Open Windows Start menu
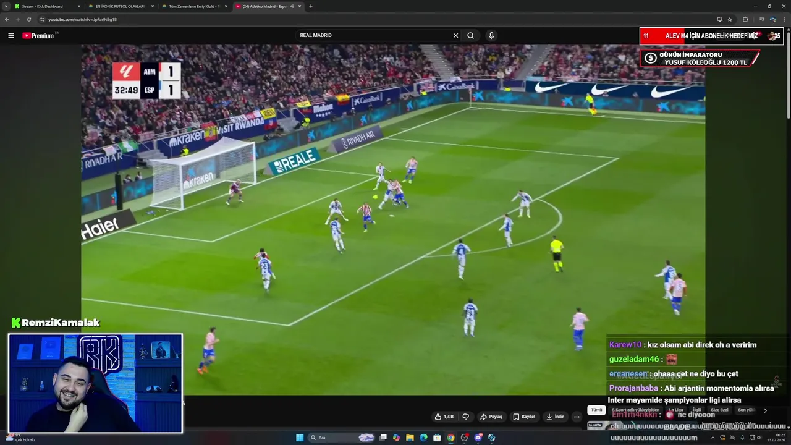This screenshot has width=791, height=445. click(300, 438)
